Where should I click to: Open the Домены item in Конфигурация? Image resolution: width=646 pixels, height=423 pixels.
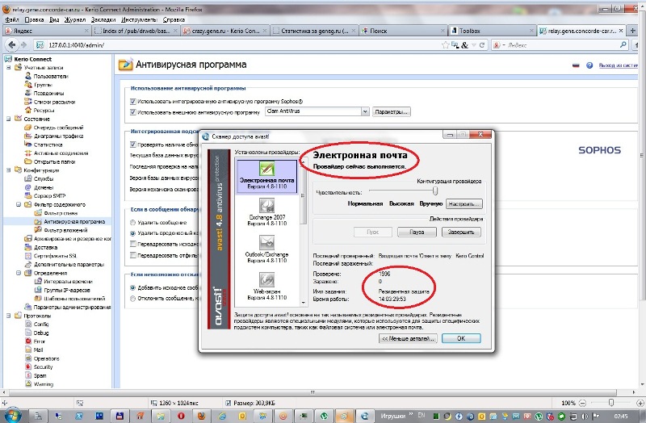[x=46, y=186]
